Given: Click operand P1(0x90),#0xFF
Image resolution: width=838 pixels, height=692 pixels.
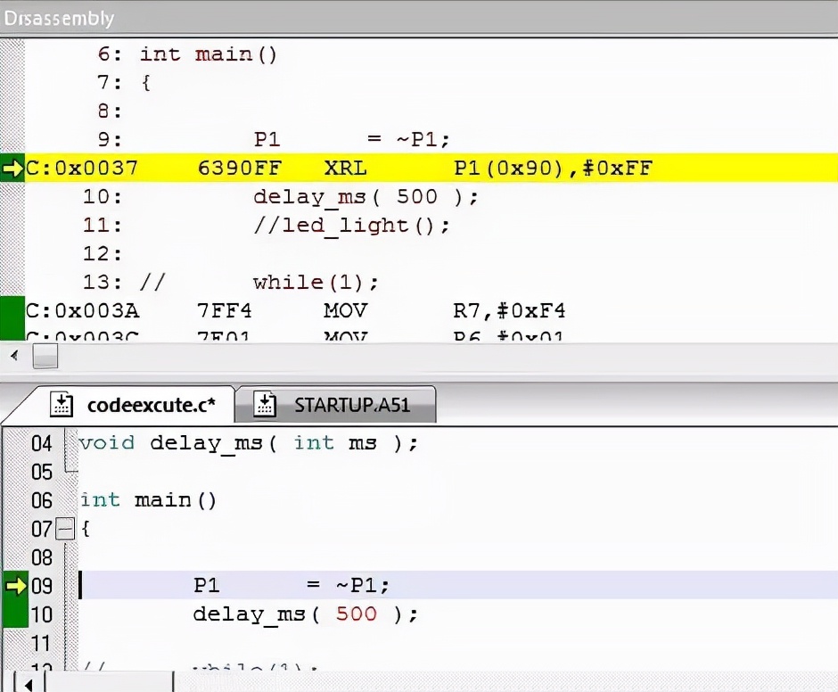Looking at the screenshot, I should click(x=553, y=169).
